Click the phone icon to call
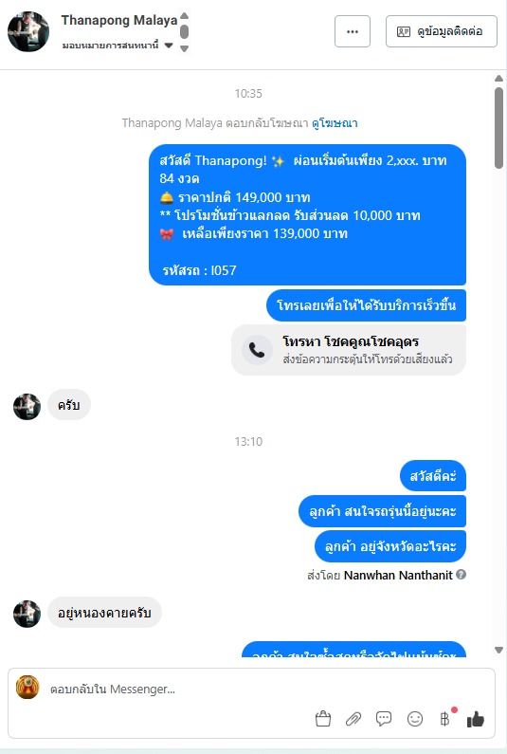This screenshot has height=754, width=507. click(257, 350)
